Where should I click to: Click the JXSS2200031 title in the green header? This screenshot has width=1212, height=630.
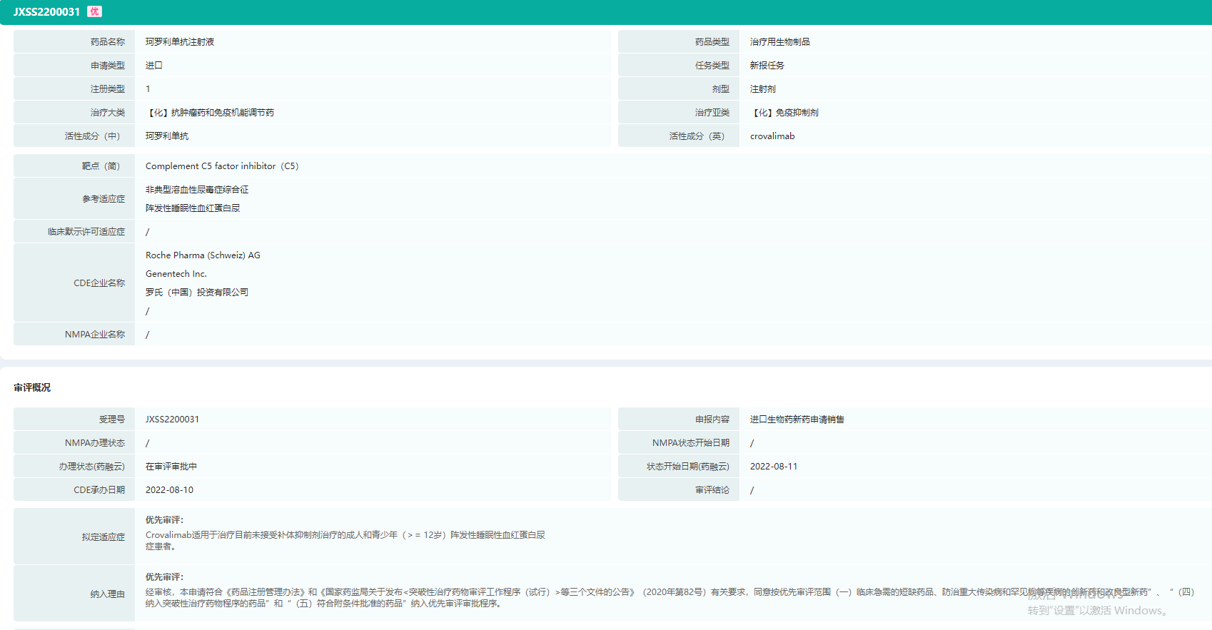46,12
